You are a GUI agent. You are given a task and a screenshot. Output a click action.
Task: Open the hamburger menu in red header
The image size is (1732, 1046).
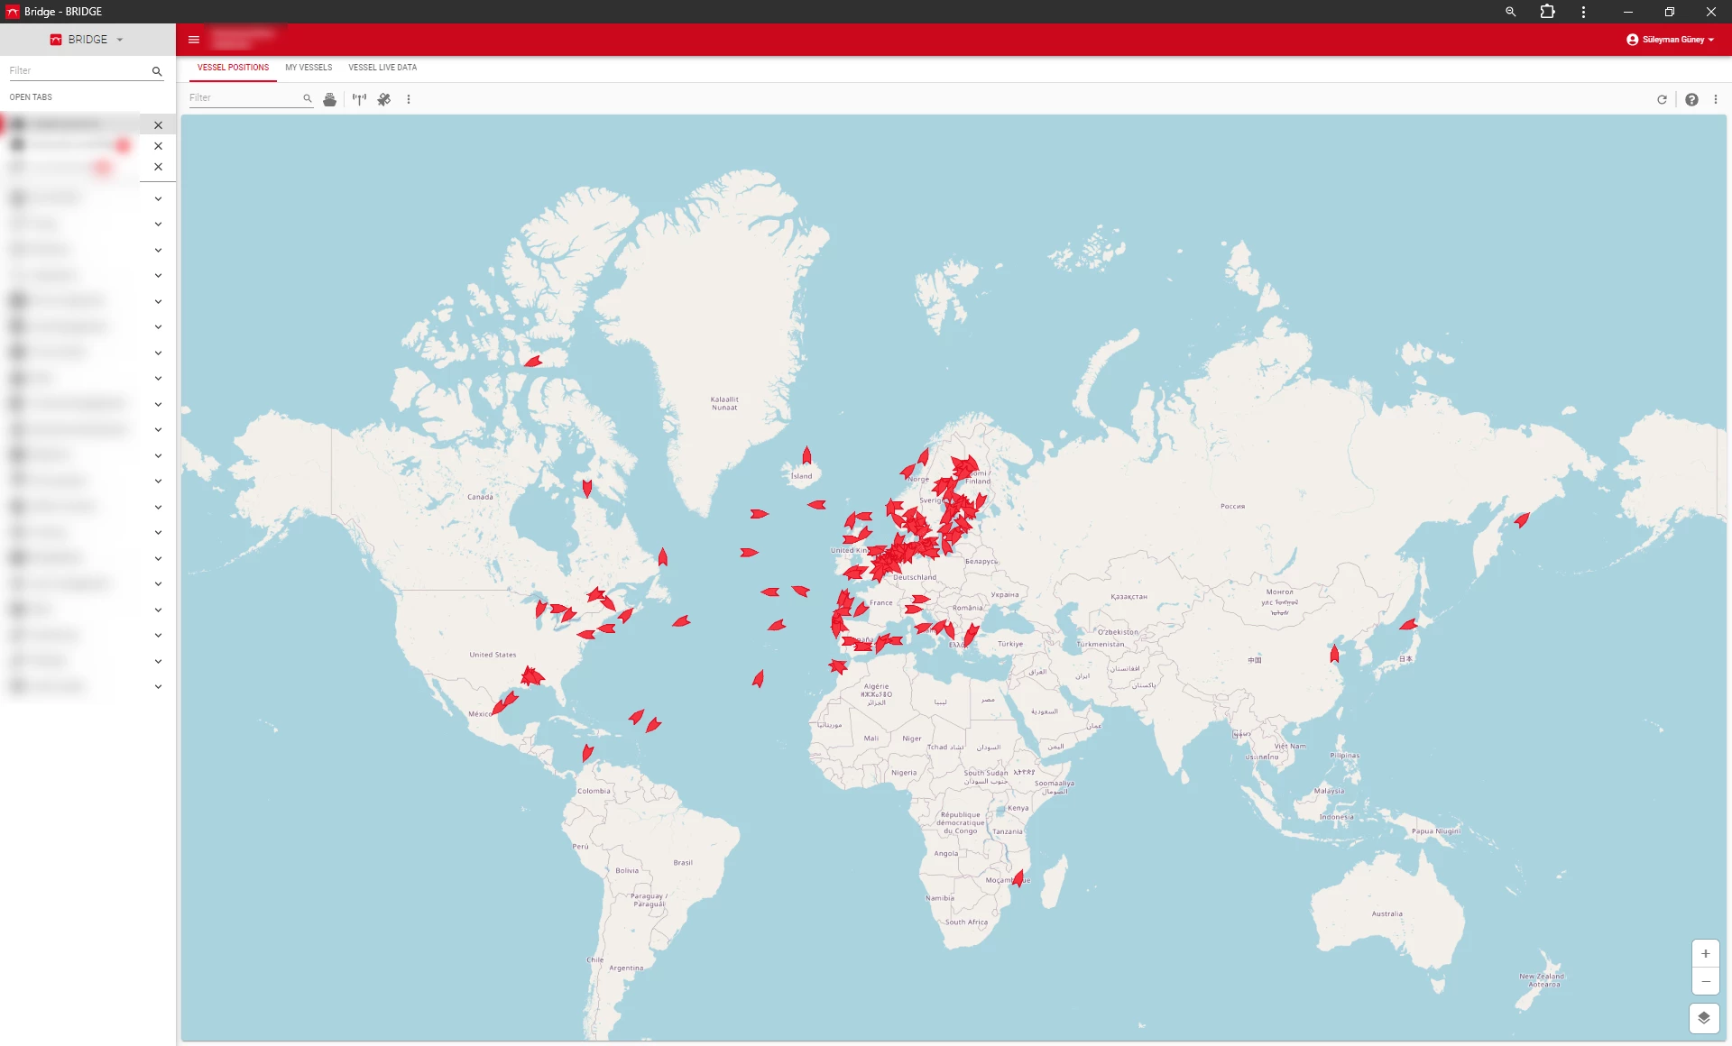[193, 40]
